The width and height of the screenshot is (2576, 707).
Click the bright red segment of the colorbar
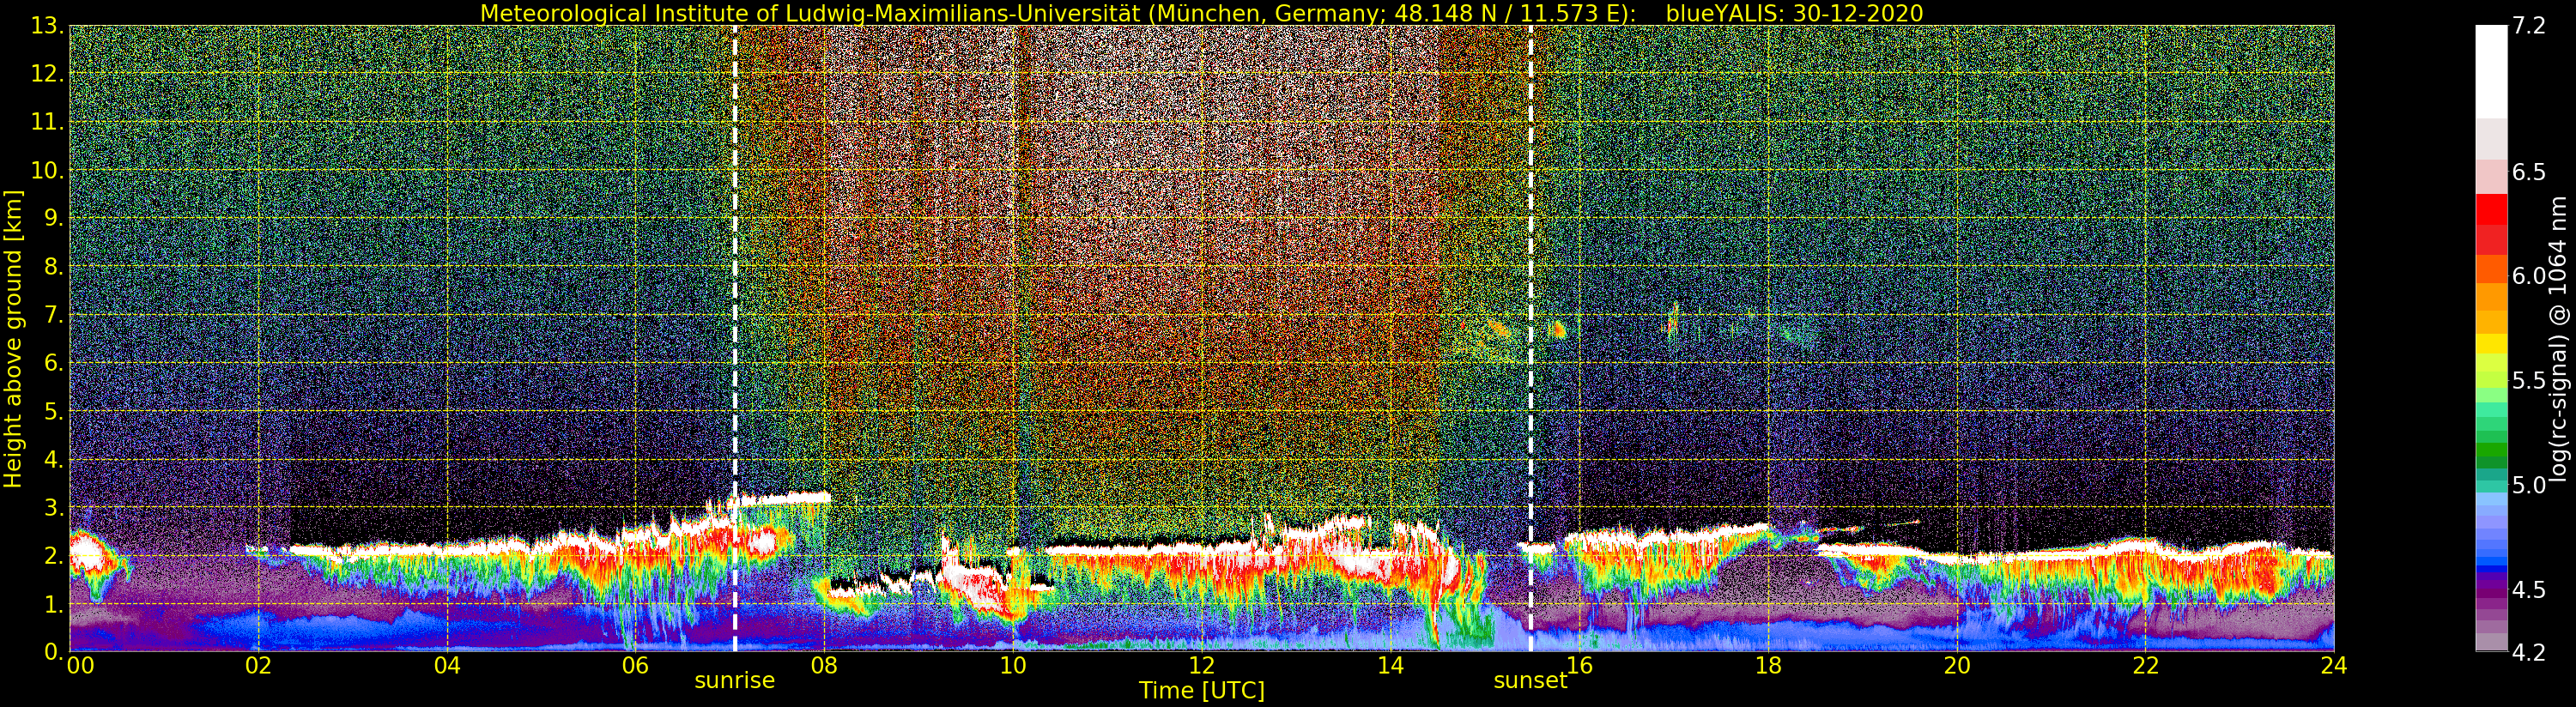(2490, 209)
